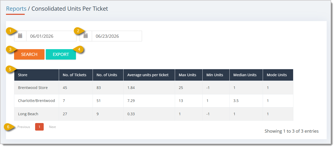Sort by No. of Units column header
Image resolution: width=335 pixels, height=148 pixels.
108,75
